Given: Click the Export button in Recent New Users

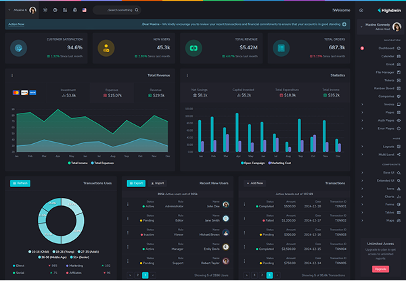Looking at the screenshot, I should (136, 183).
